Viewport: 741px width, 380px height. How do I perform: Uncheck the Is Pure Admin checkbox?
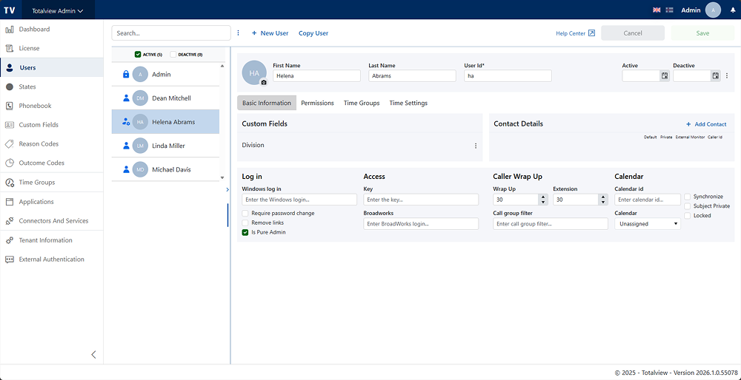(245, 232)
